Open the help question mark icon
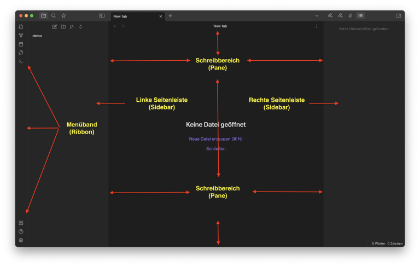The width and height of the screenshot is (420, 267). click(21, 231)
